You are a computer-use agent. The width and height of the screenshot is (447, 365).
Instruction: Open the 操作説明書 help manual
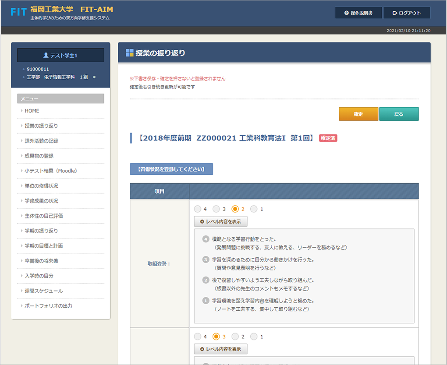pos(358,13)
